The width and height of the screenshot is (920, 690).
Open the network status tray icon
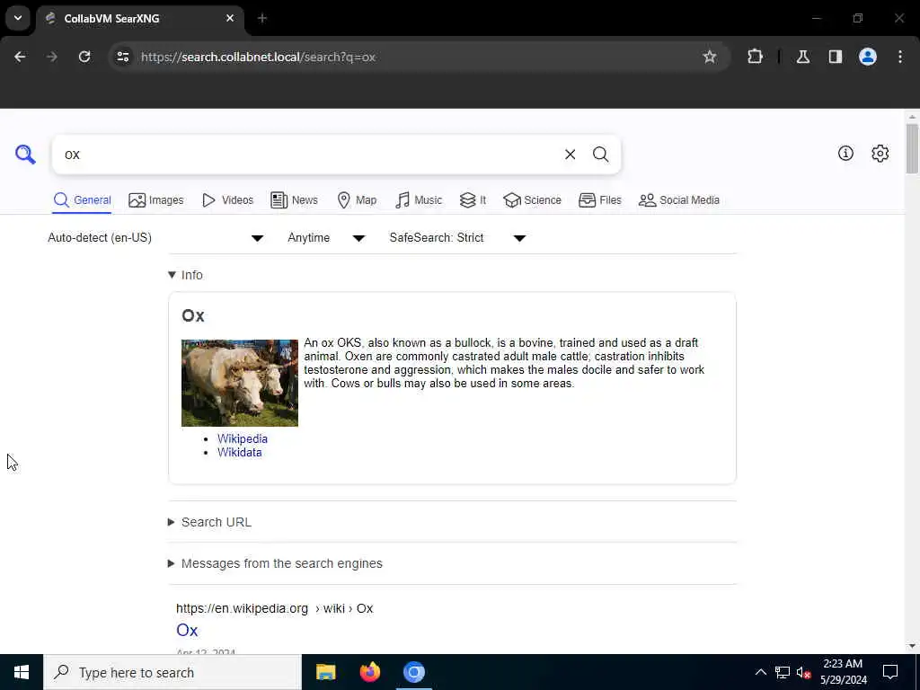point(783,672)
